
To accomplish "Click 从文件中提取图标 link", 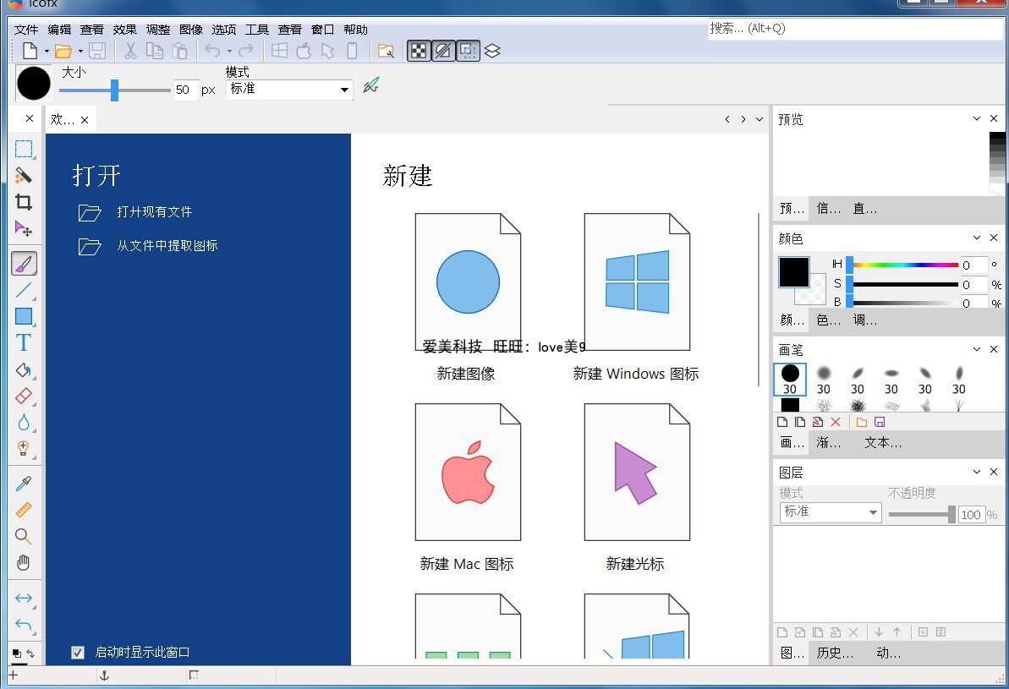I will [167, 246].
